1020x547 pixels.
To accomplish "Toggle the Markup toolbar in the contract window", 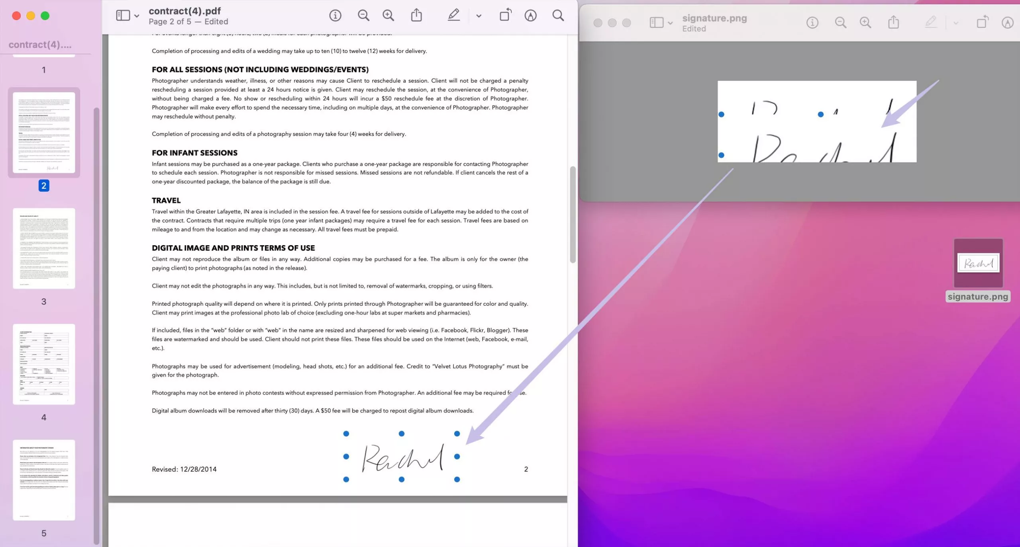I will 531,15.
